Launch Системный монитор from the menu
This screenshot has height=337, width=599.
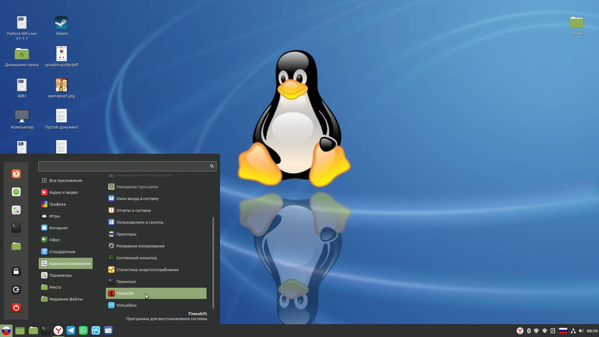tap(156, 258)
